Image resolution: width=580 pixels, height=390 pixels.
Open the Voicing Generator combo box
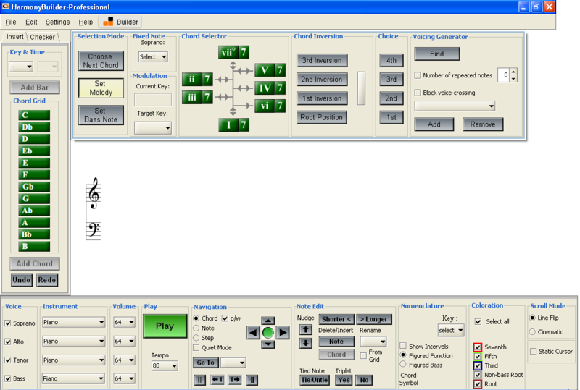tap(455, 106)
